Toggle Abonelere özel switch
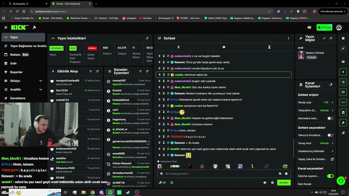Screen dimensions: 349x196 [330, 118]
